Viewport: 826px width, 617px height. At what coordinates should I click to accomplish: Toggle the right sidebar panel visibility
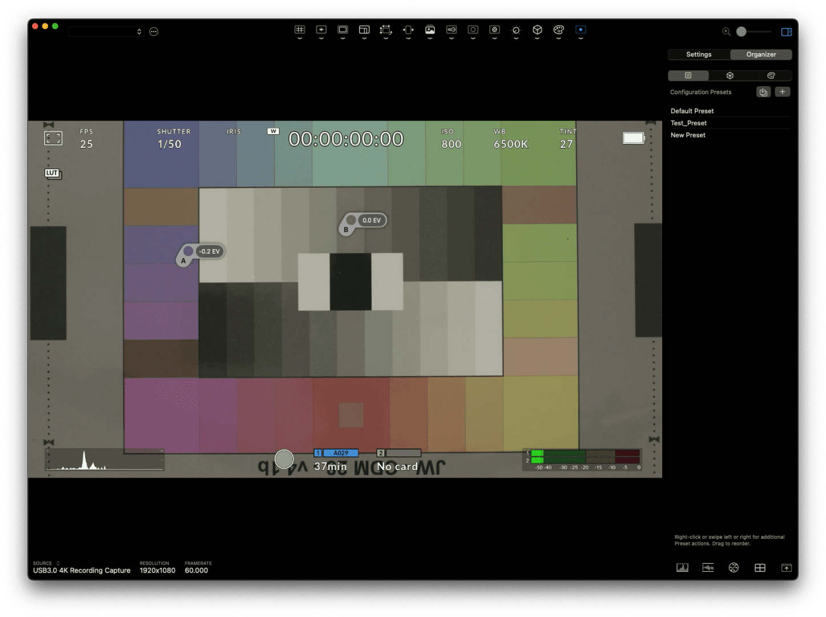pyautogui.click(x=787, y=32)
